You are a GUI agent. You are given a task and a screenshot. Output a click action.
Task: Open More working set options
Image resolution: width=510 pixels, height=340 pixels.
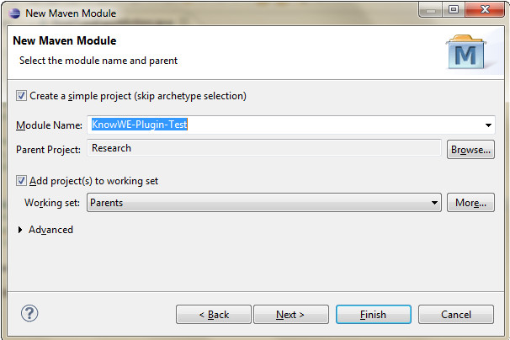pos(470,202)
